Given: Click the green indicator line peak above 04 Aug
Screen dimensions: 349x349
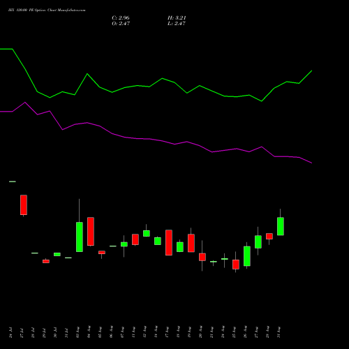Looking at the screenshot, I should (x=87, y=74).
